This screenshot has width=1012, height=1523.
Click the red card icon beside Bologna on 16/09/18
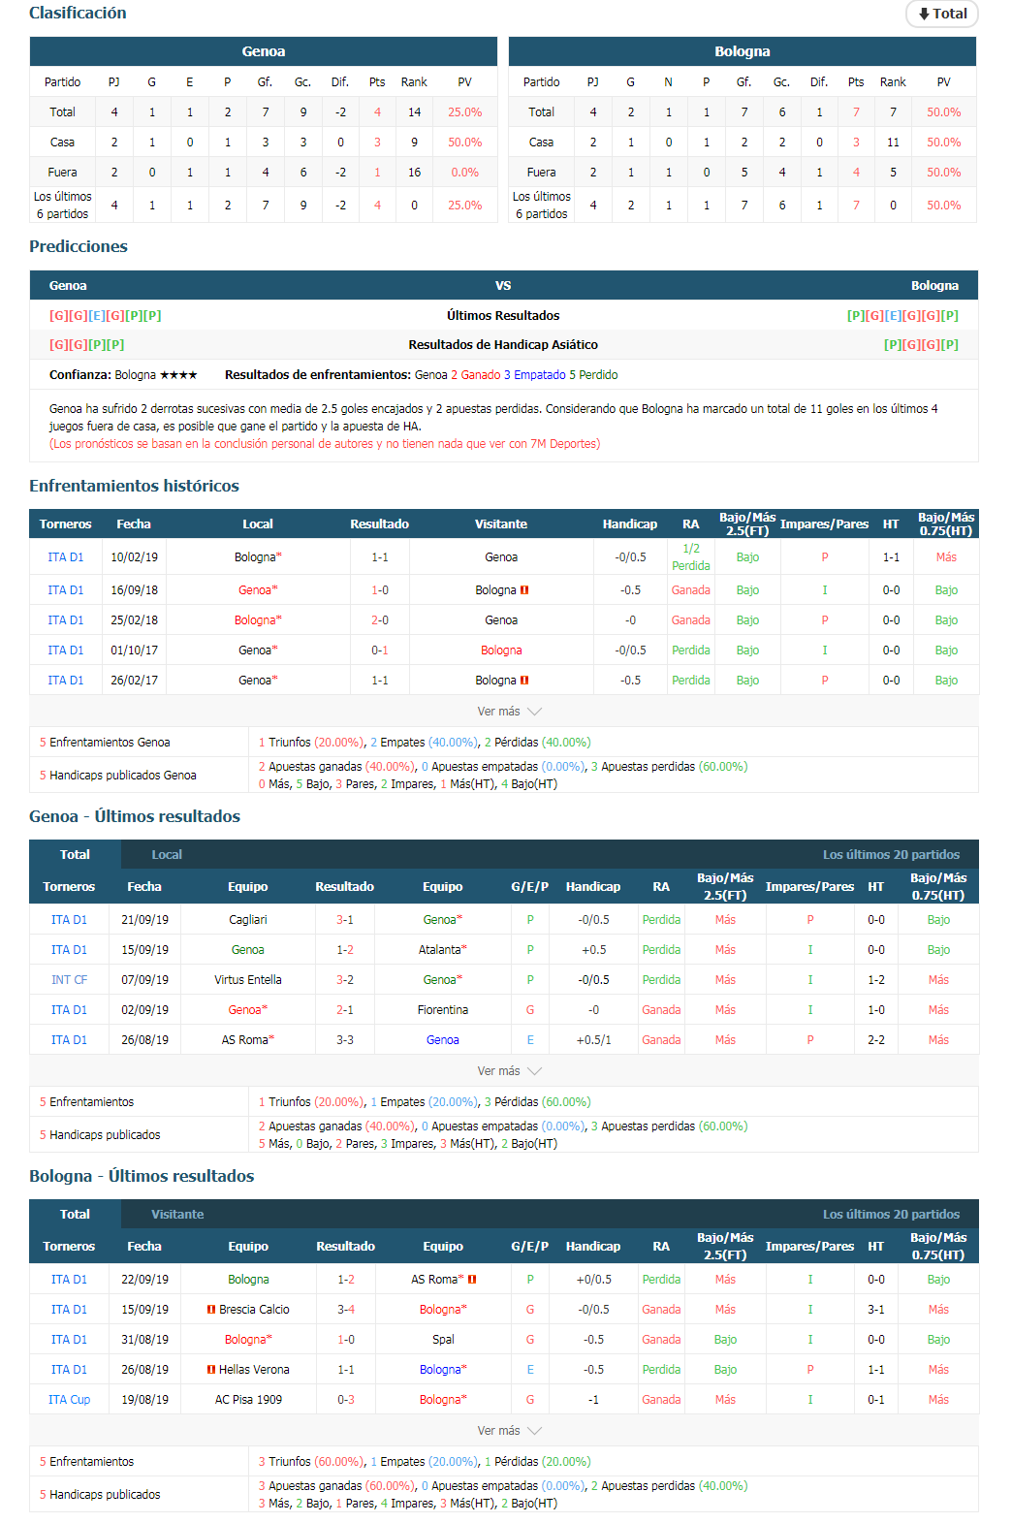click(524, 589)
